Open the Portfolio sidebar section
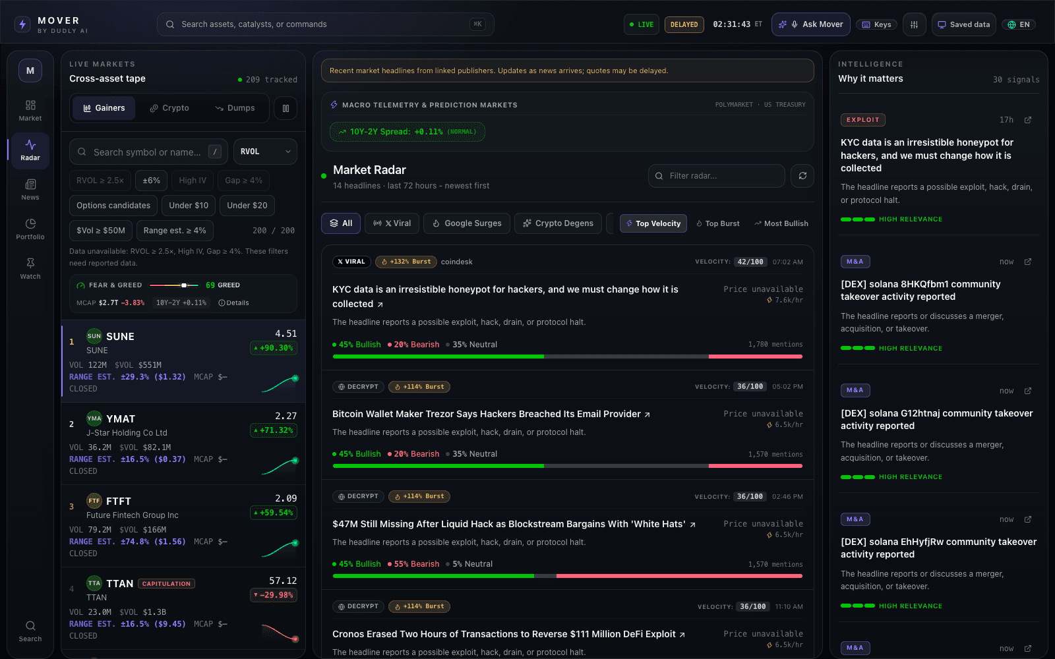This screenshot has width=1055, height=659. [30, 229]
